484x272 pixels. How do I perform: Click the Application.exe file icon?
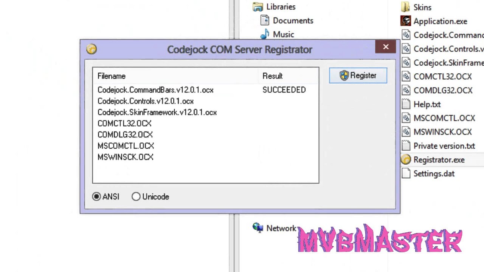pos(406,21)
